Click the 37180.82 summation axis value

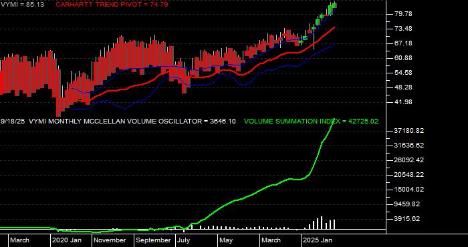point(409,131)
